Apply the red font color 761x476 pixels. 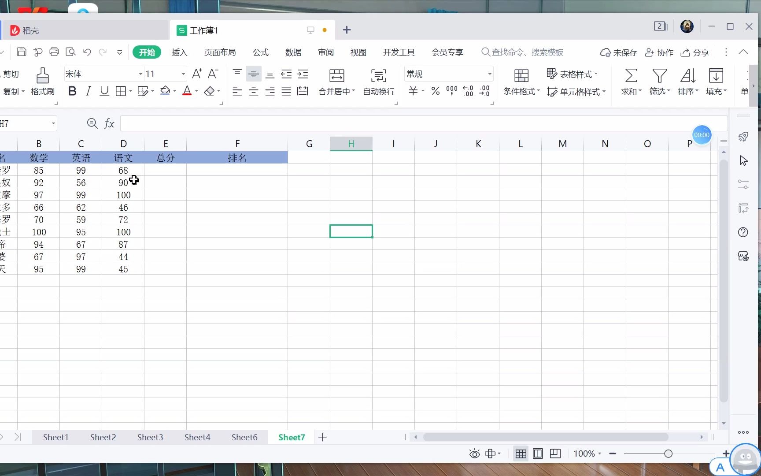click(187, 91)
